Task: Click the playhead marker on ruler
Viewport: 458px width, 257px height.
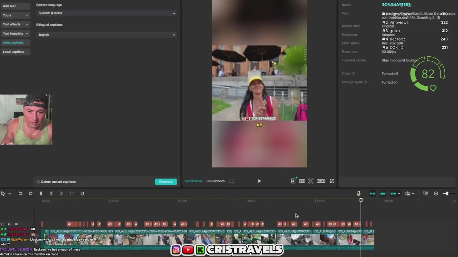Action: 361,201
